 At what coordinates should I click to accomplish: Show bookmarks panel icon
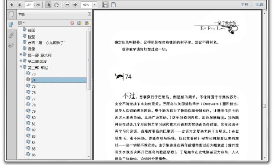(11, 25)
